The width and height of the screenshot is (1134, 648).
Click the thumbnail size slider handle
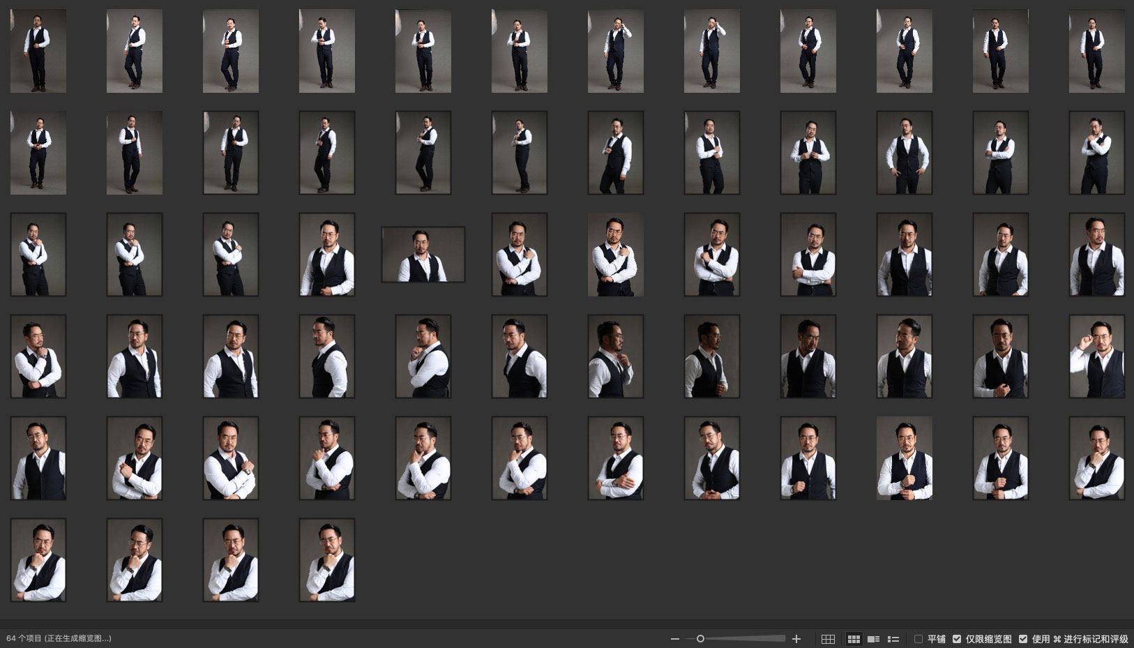pos(700,639)
